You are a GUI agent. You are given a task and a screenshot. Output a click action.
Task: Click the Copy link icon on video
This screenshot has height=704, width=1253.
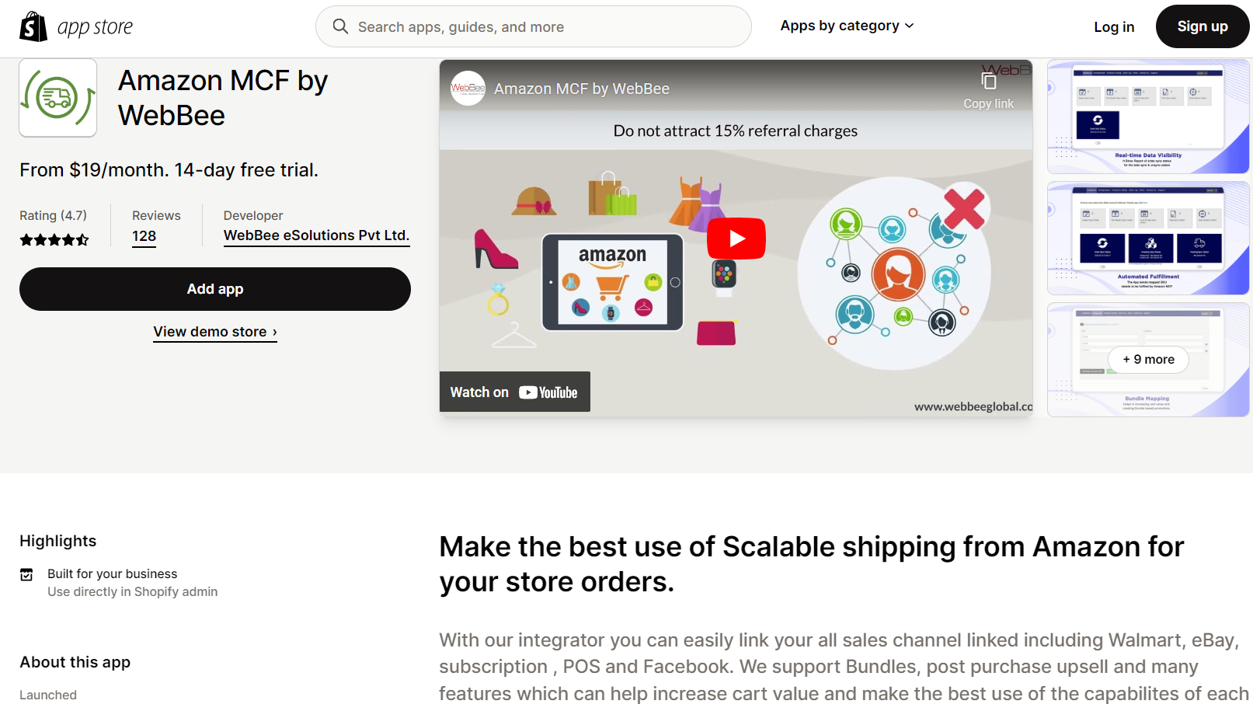tap(988, 82)
